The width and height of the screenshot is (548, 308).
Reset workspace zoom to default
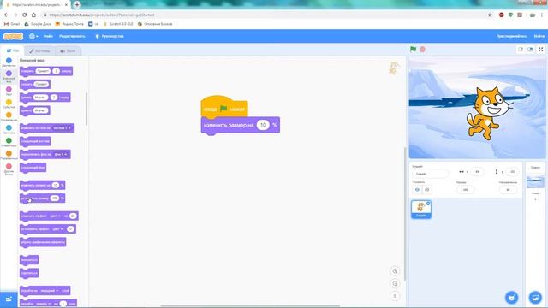[395, 296]
